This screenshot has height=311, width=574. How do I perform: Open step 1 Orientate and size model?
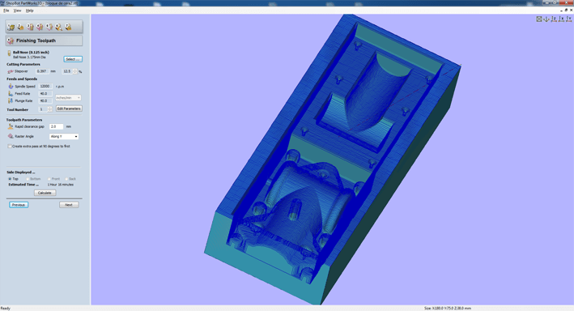point(11,27)
